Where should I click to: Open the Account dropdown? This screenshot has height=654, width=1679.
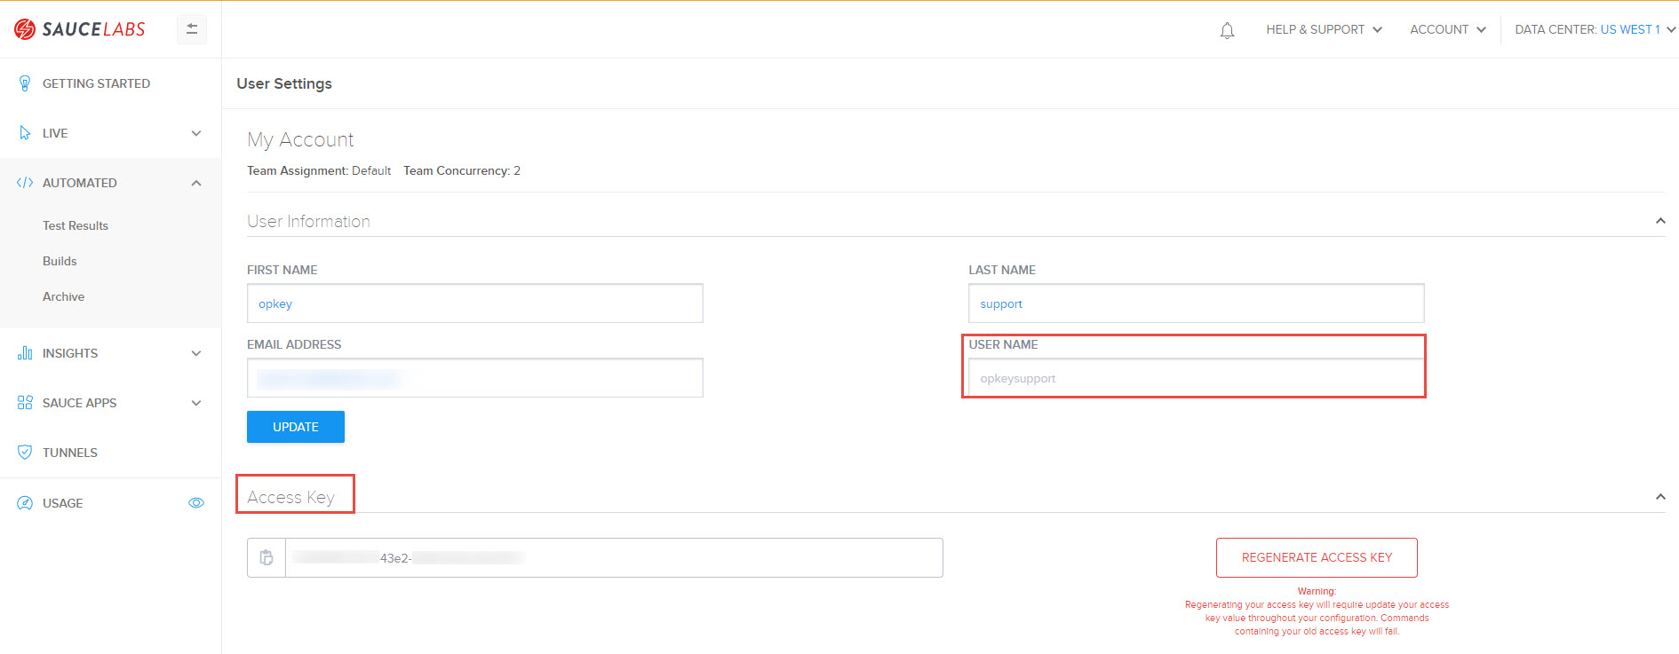click(x=1448, y=29)
